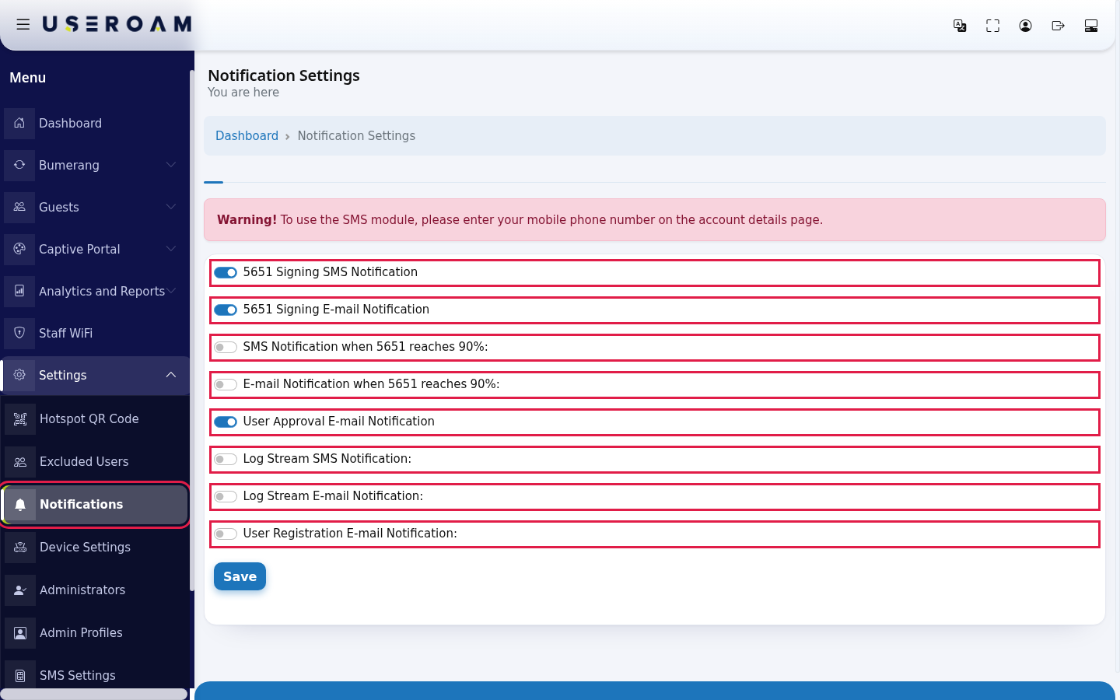1120x700 pixels.
Task: Enable User Registration E-mail Notification switch
Action: tap(226, 534)
